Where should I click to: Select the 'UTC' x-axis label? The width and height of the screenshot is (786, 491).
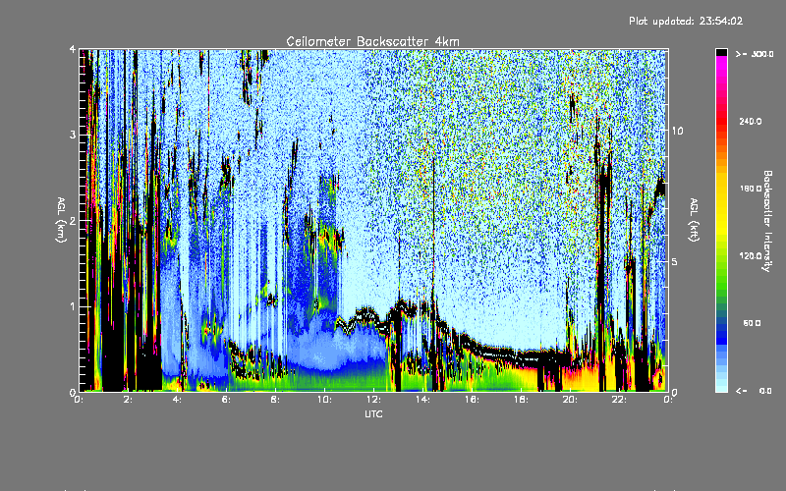tap(373, 413)
